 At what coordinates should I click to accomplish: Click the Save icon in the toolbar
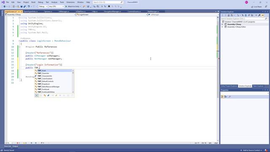[22, 7]
